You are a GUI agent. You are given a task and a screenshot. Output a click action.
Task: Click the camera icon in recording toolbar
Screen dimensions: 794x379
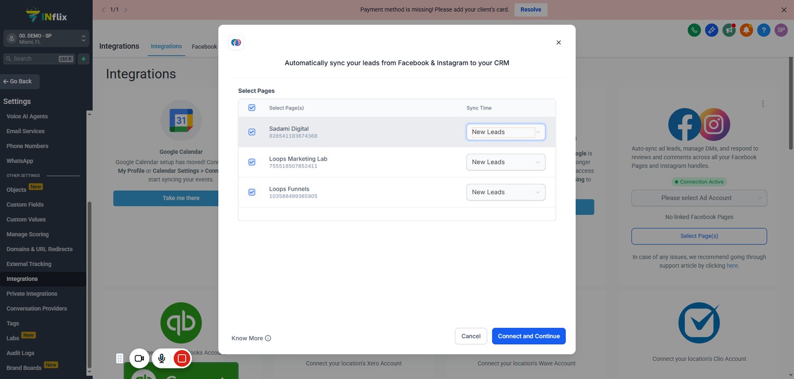[139, 358]
